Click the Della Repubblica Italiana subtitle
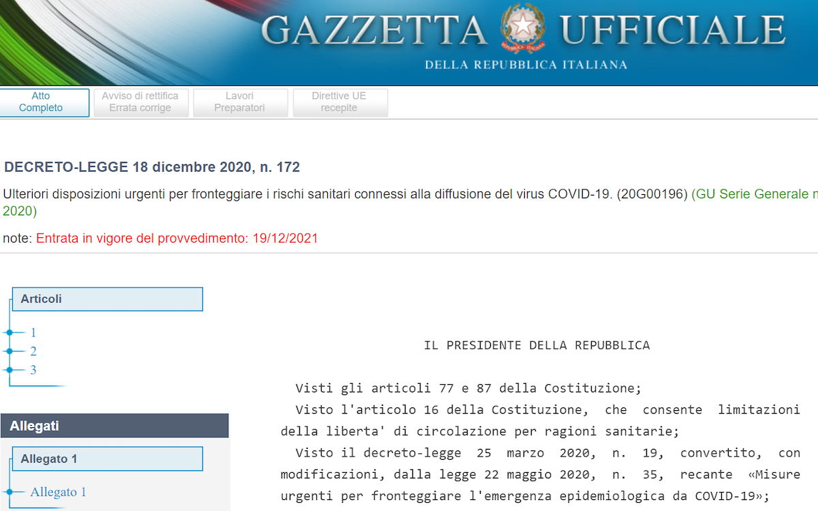The image size is (818, 511). [526, 65]
